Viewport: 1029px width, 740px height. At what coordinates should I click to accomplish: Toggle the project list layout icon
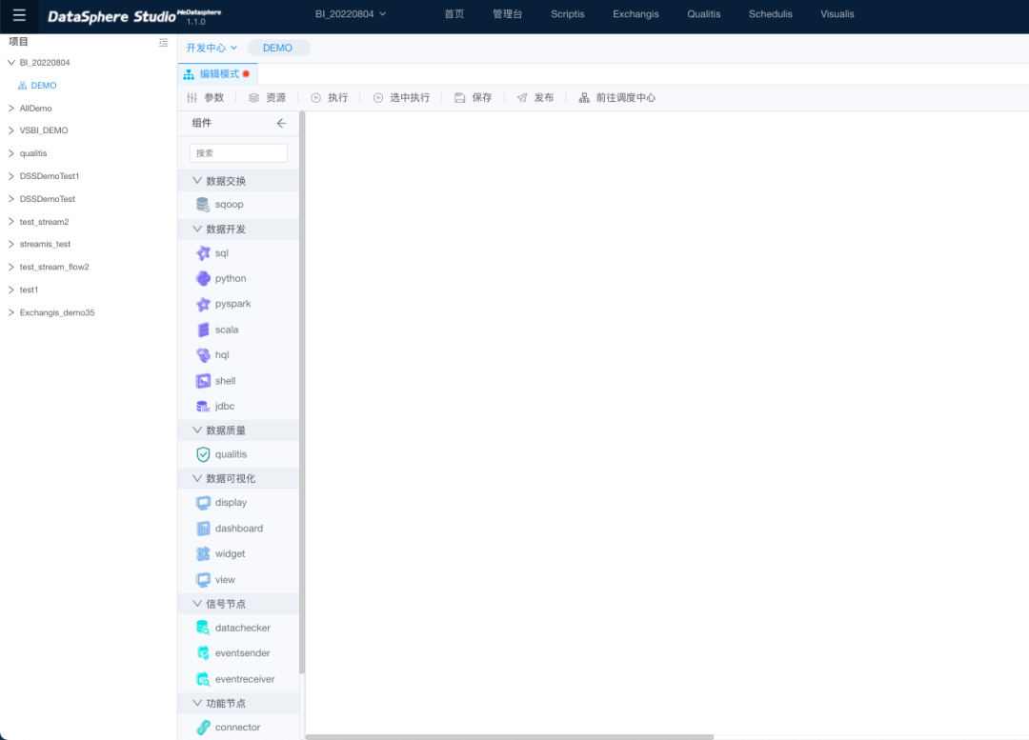tap(163, 43)
